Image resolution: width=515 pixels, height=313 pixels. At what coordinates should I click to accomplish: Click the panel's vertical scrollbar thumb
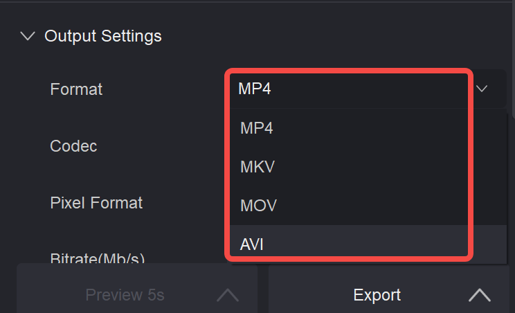tap(514, 59)
